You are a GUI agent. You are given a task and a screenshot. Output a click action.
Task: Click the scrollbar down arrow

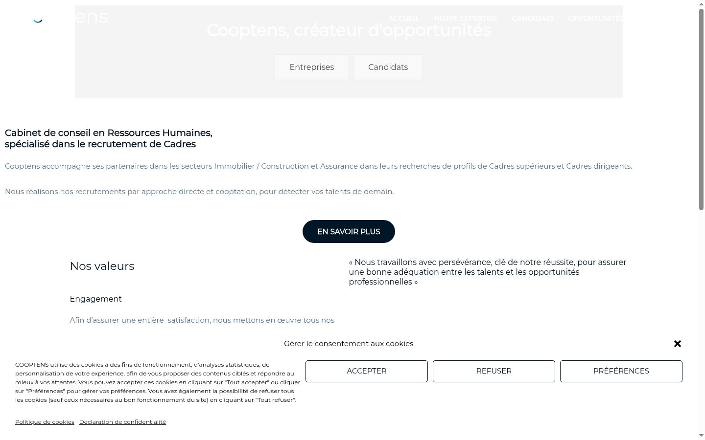(701, 435)
